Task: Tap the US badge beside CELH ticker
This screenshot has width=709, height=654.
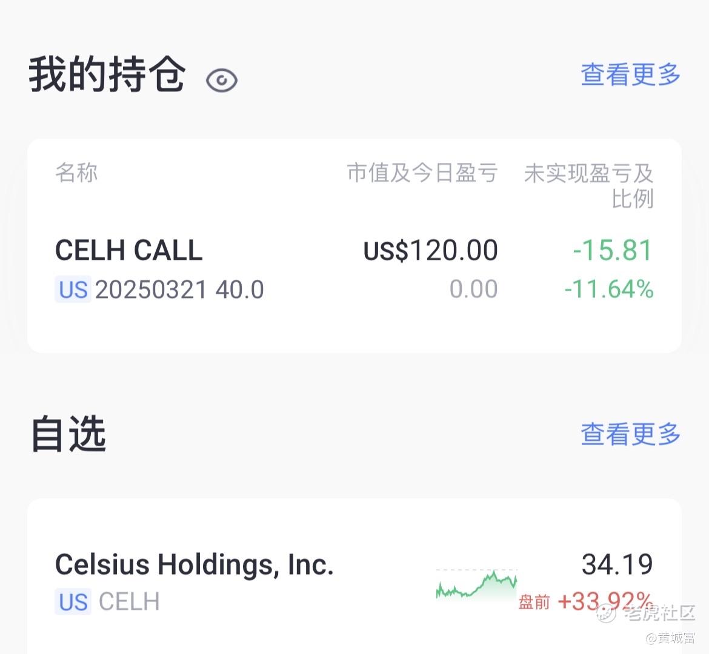Action: (x=73, y=601)
